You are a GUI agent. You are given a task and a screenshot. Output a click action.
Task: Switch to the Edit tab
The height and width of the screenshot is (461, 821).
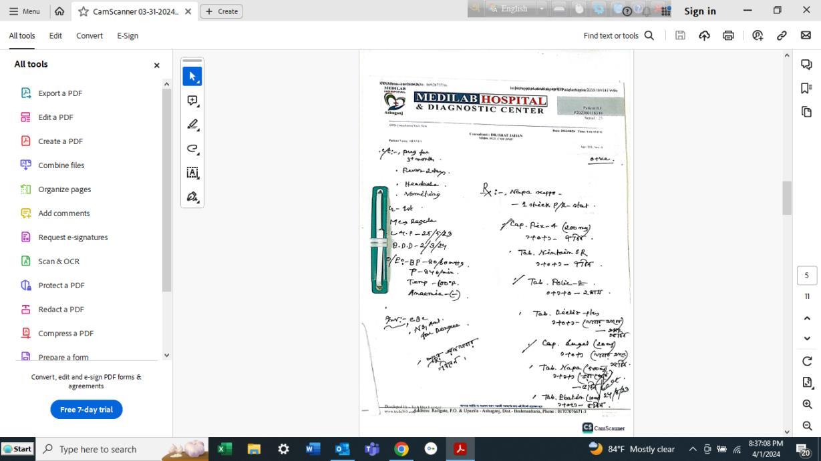click(x=55, y=36)
